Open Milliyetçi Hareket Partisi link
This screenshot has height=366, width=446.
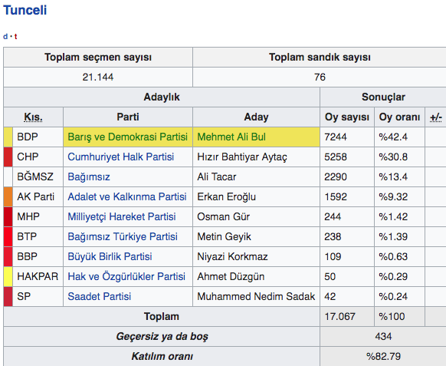pos(122,216)
